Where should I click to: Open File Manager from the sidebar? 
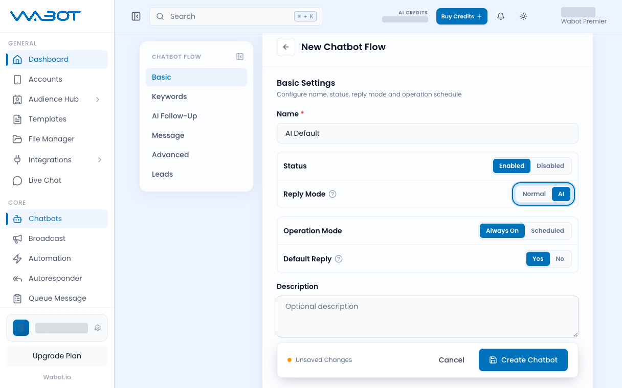[x=57, y=139]
